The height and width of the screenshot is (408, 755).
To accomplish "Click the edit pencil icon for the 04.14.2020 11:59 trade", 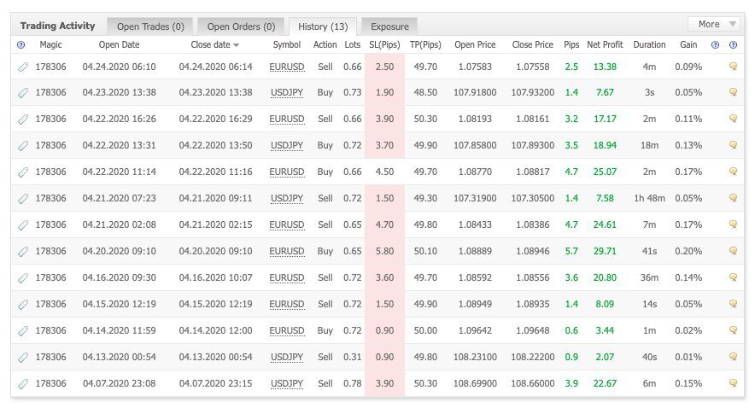I will click(x=22, y=330).
